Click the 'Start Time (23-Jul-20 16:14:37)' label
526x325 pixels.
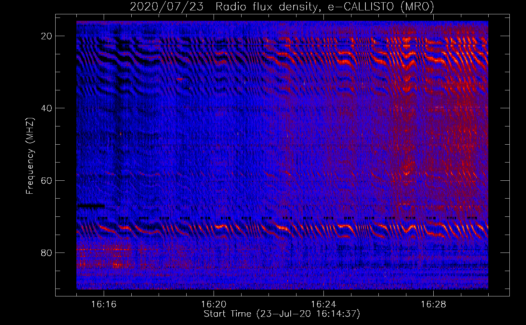282,314
